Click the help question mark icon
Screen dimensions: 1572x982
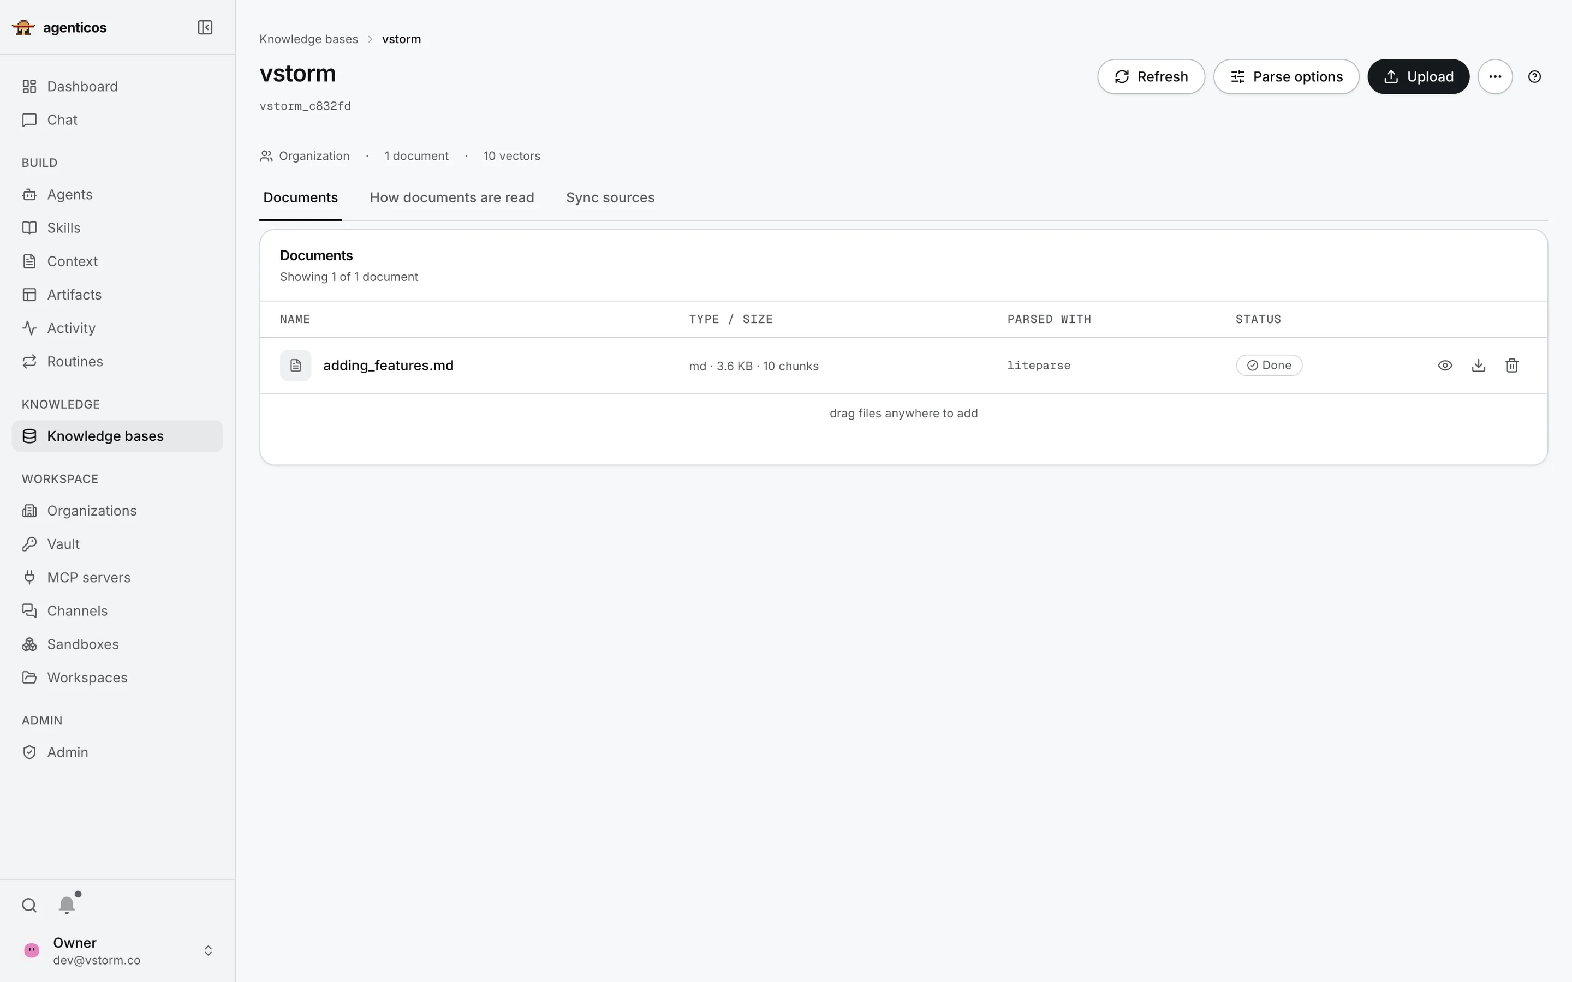1534,76
